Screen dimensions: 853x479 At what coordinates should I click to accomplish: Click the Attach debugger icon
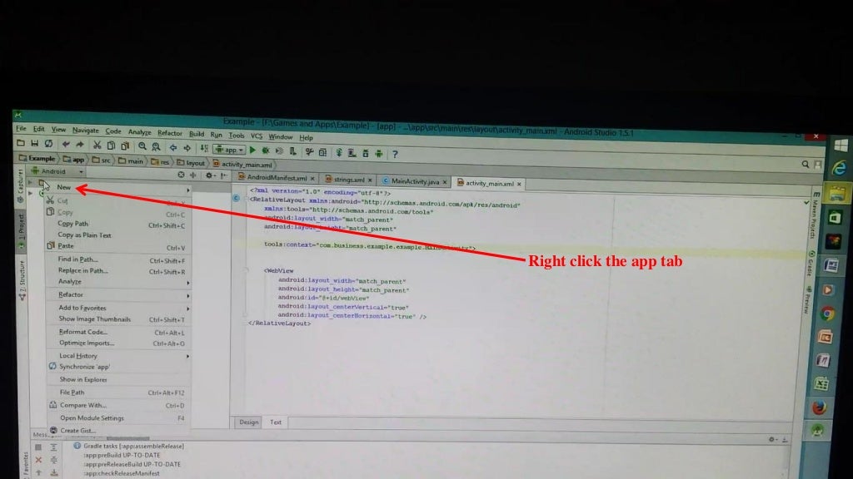pyautogui.click(x=292, y=151)
